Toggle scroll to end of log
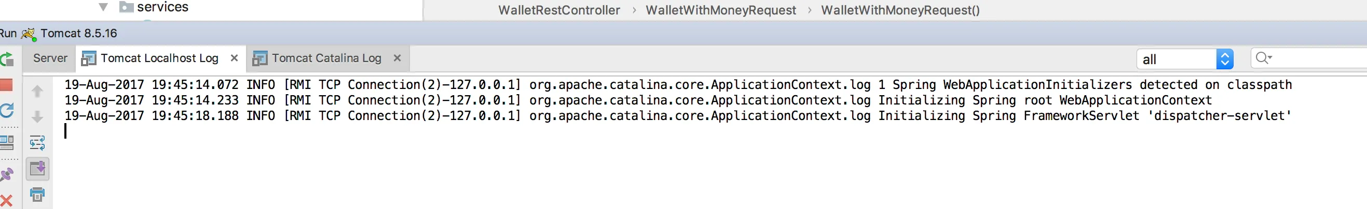The width and height of the screenshot is (1367, 209). click(x=37, y=169)
